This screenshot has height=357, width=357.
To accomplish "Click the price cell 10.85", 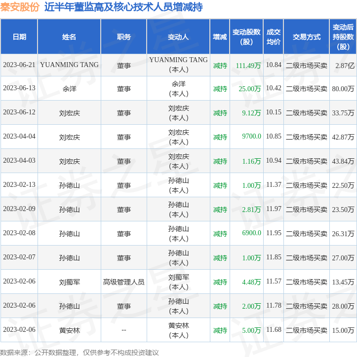I will [274, 137].
